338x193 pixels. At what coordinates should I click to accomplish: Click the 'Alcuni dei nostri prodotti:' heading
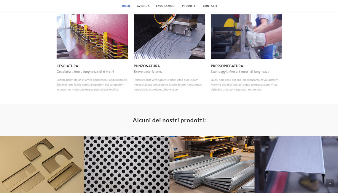[169, 120]
